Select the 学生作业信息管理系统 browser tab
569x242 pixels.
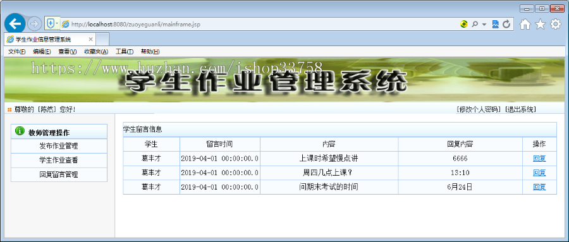(x=50, y=39)
